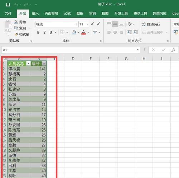Click the align left icon
This screenshot has width=179, height=178.
109,32
